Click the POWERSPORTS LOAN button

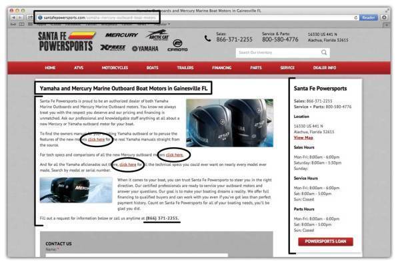(325, 241)
